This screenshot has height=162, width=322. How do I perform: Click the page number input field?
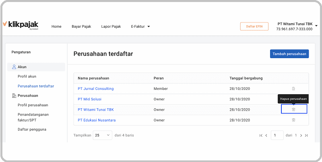tap(277, 135)
